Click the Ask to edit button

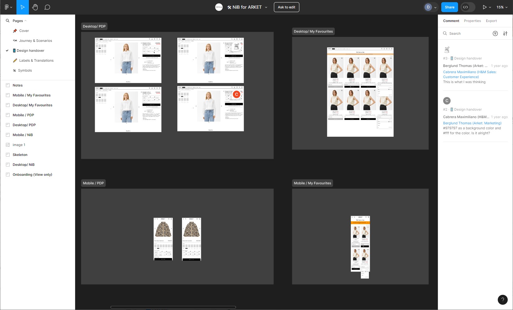click(x=286, y=7)
